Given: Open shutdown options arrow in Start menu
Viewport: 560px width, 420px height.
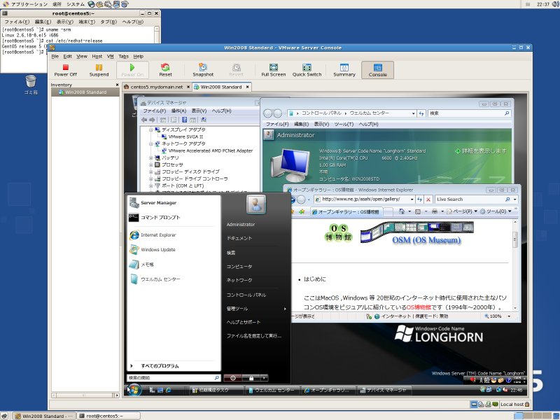Looking at the screenshot, I should (264, 378).
